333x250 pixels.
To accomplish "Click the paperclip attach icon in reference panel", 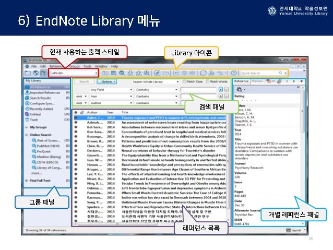I will 279,81.
